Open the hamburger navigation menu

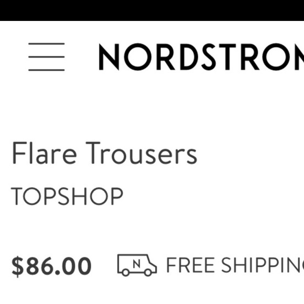click(x=47, y=57)
